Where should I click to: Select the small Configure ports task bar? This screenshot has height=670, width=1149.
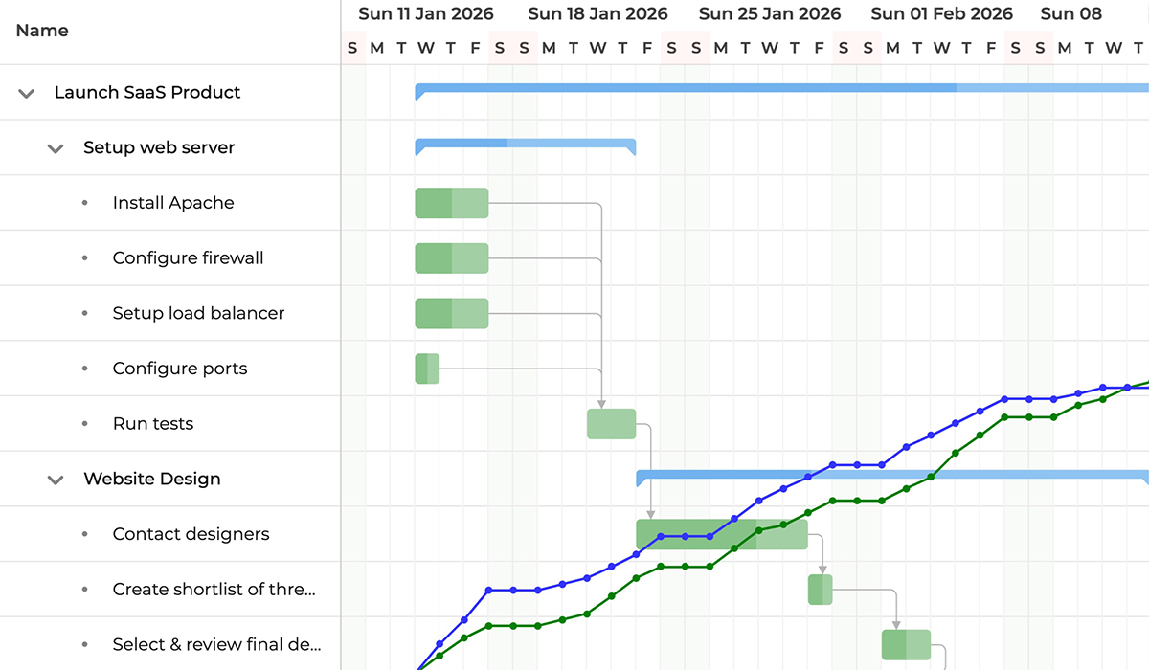[x=427, y=368]
